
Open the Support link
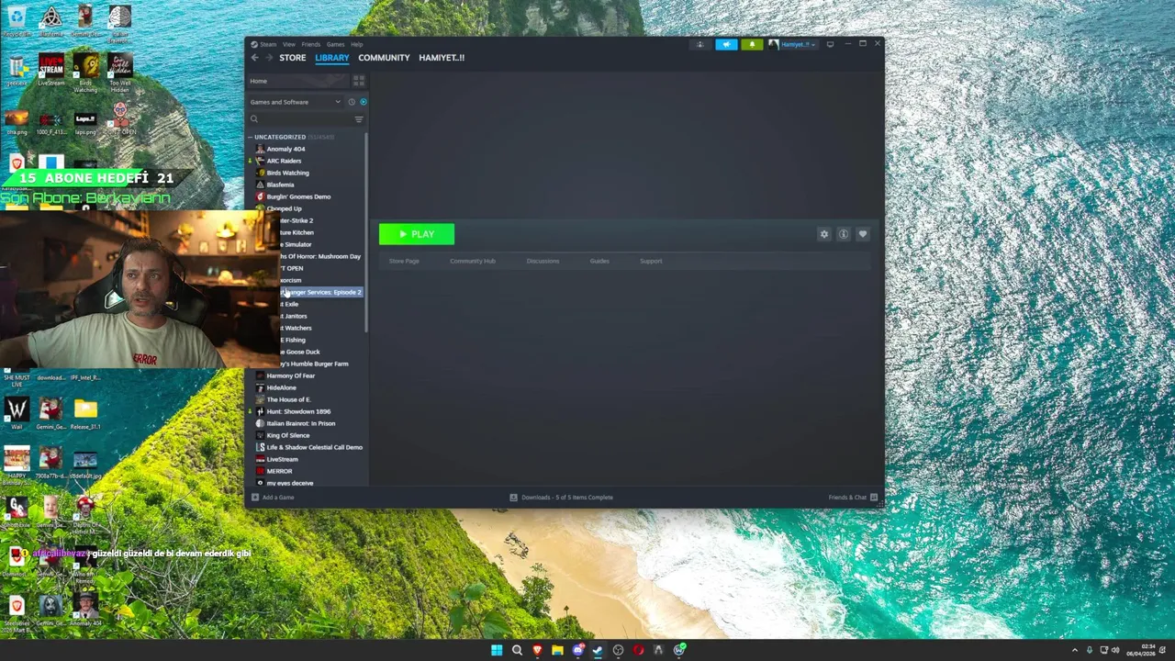[x=651, y=262]
